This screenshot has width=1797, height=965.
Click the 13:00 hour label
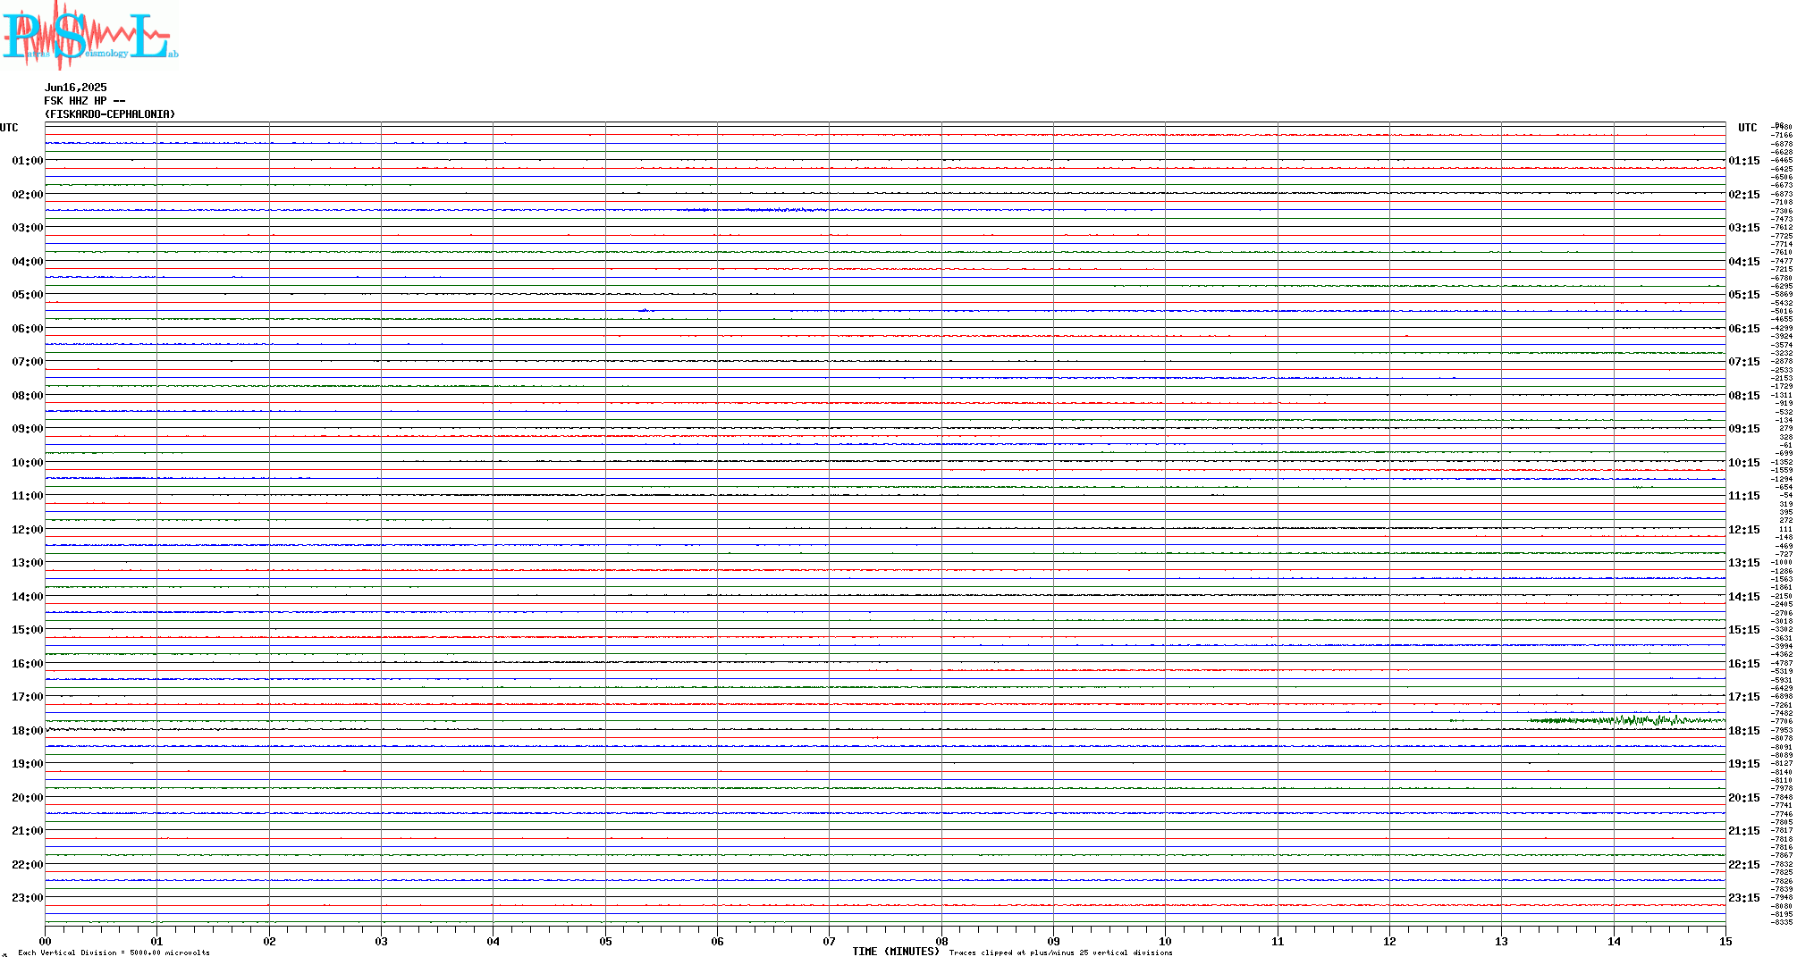(x=28, y=563)
